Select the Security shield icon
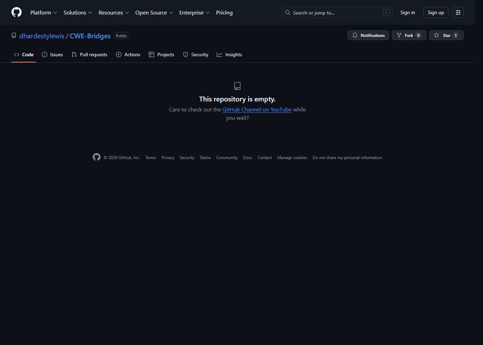Image resolution: width=483 pixels, height=345 pixels. [186, 54]
